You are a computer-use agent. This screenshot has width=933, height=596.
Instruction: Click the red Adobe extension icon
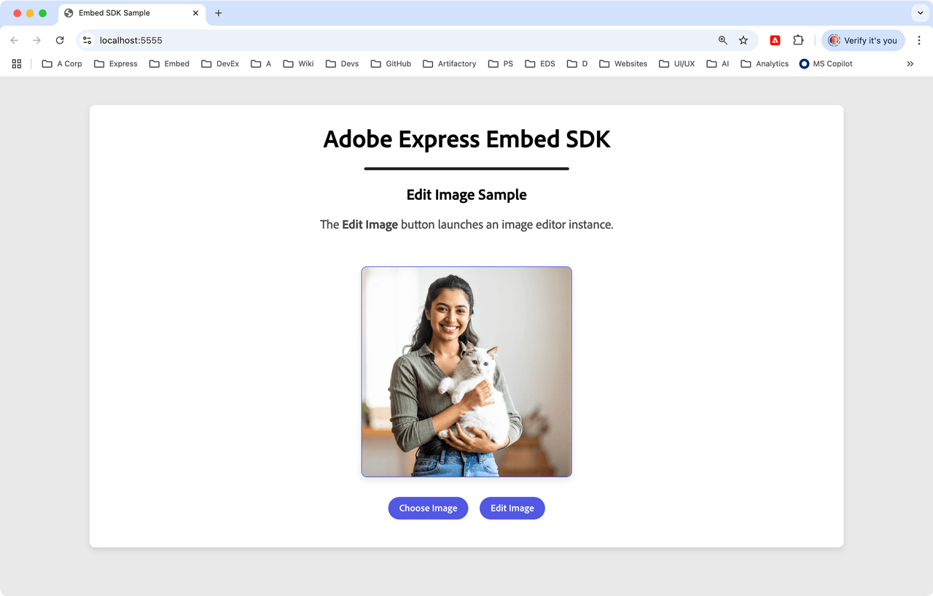pos(775,41)
